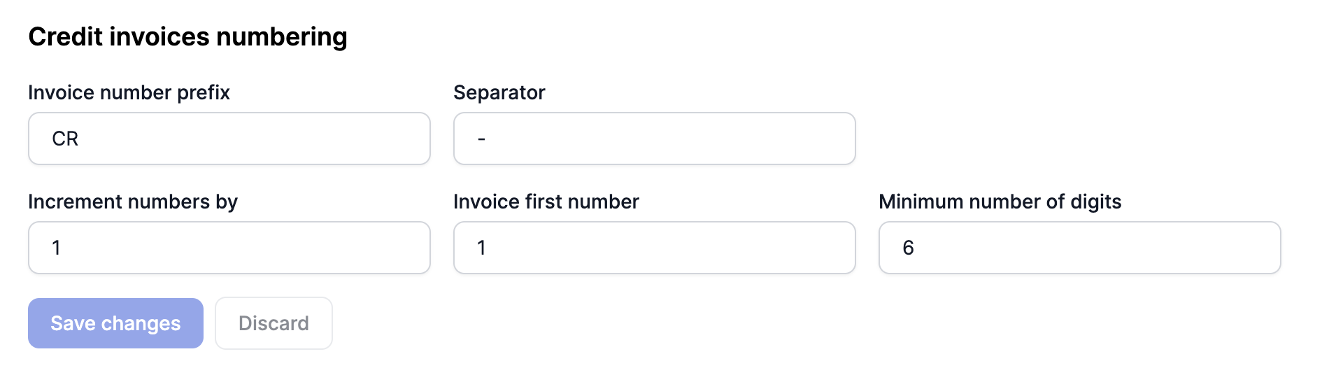Focus the Separator text field

(654, 139)
